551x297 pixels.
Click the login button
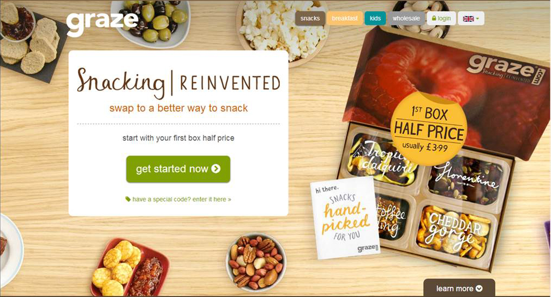point(441,18)
